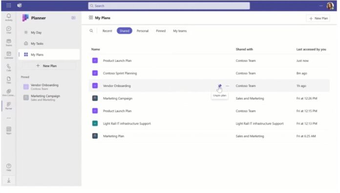Open Chat in the left rail
Viewport: 340px width, 193px height.
[x=9, y=30]
